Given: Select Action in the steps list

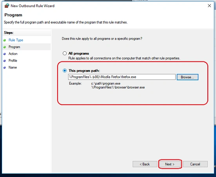Looking at the screenshot, I should [13, 54].
